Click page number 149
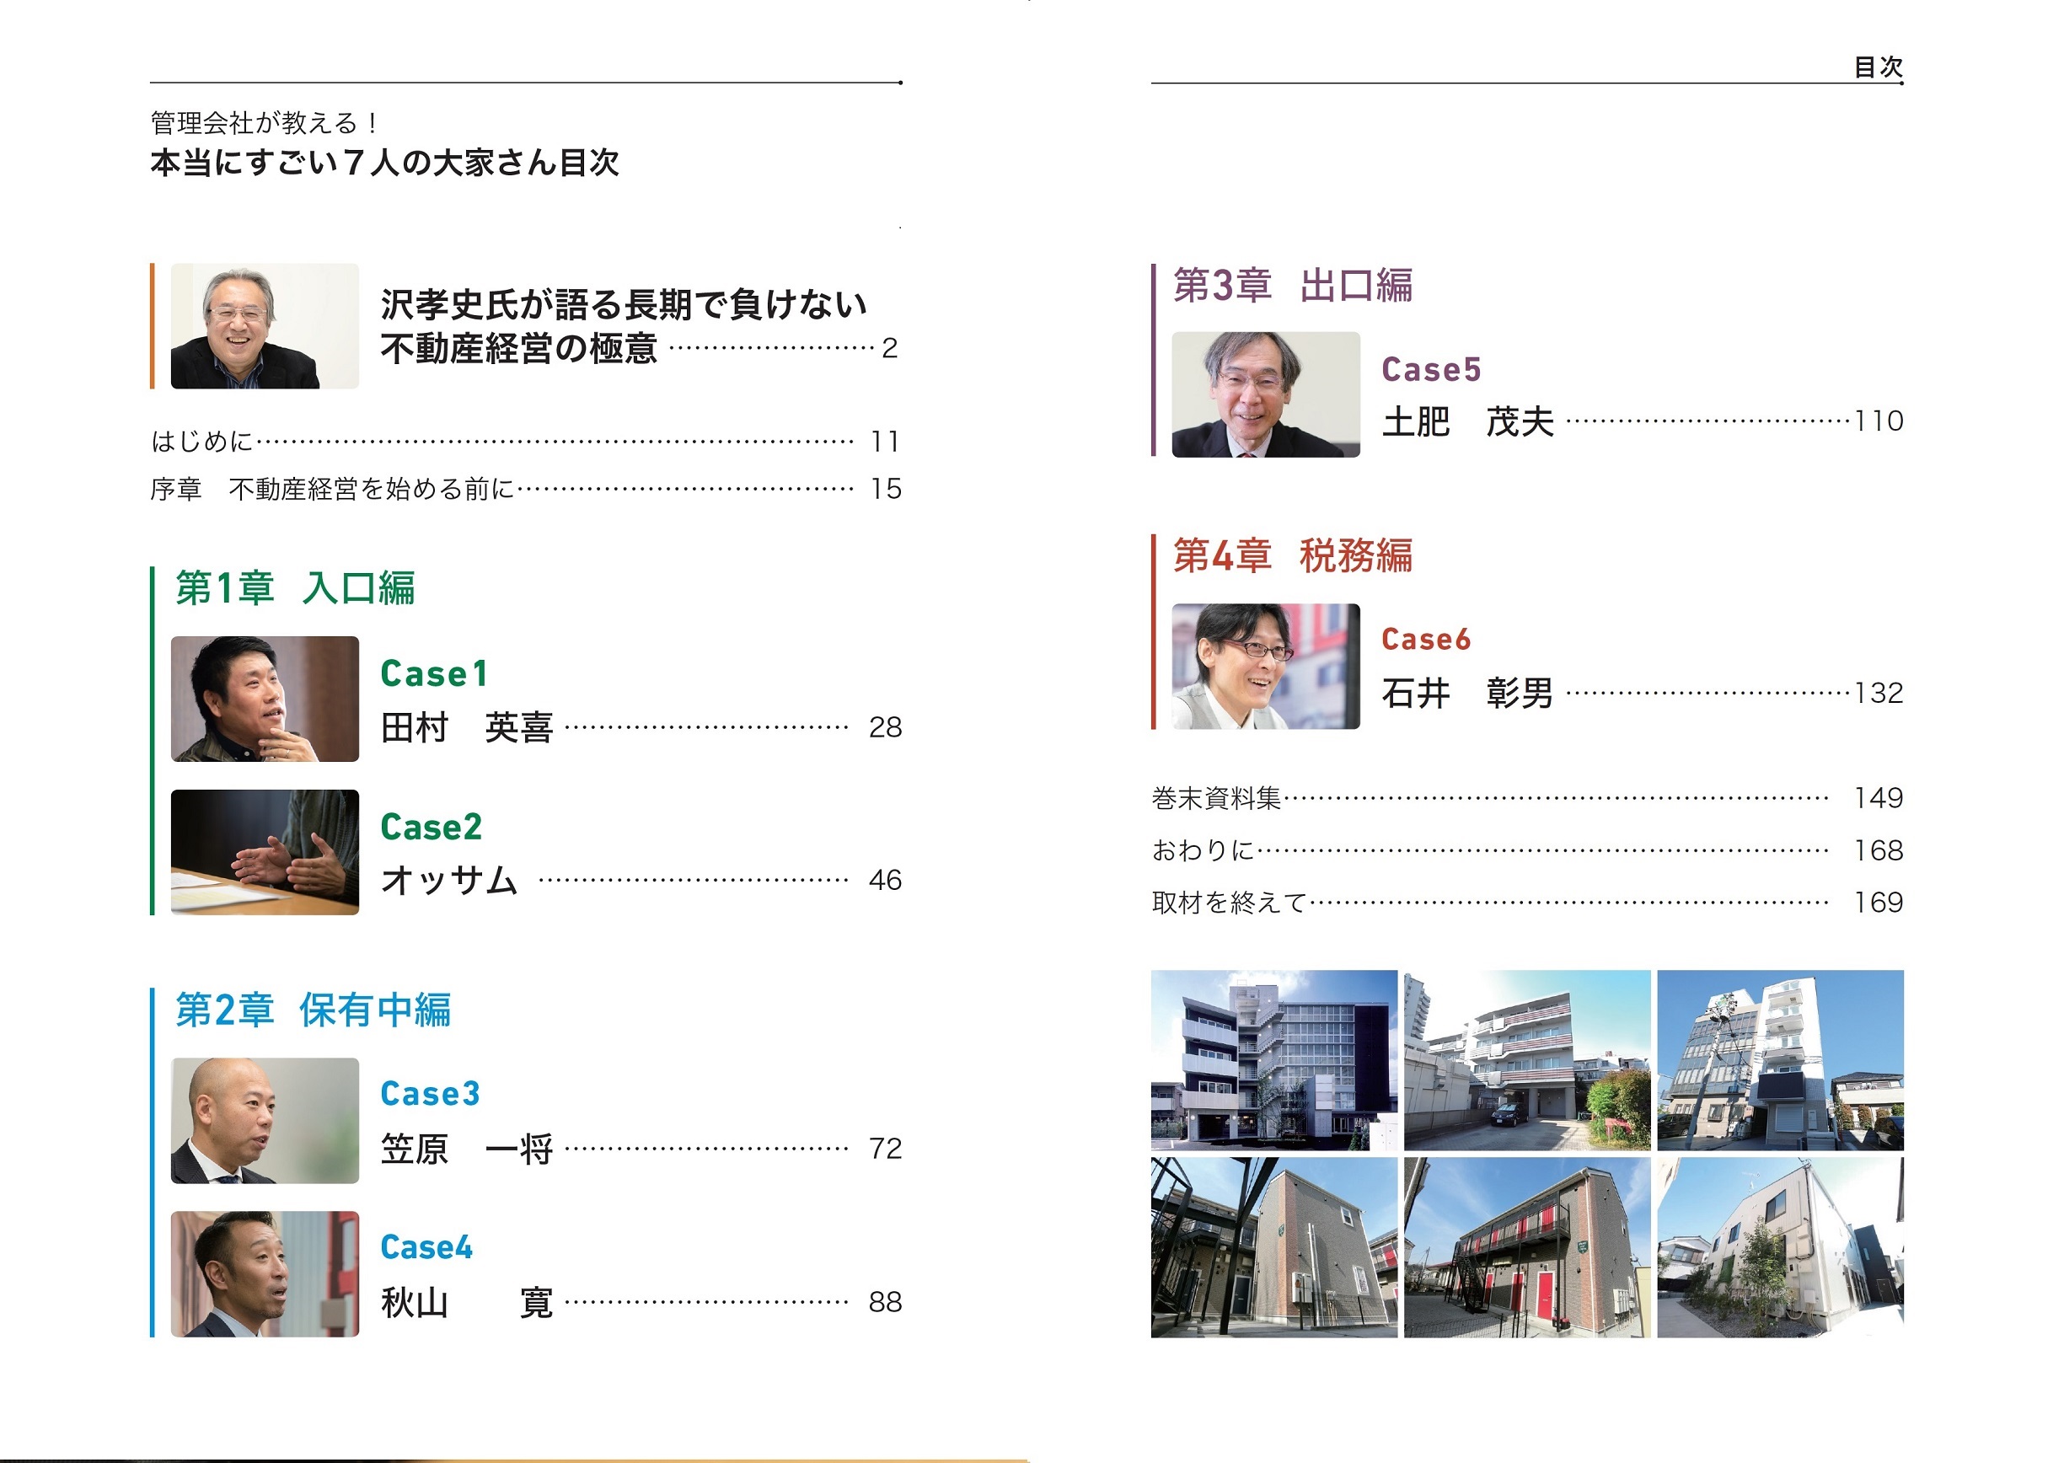 (x=1879, y=798)
